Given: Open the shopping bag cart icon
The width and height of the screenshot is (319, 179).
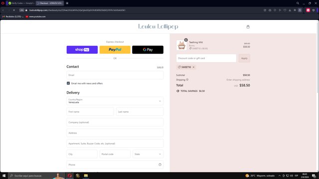Looking at the screenshot, I should pos(248,27).
